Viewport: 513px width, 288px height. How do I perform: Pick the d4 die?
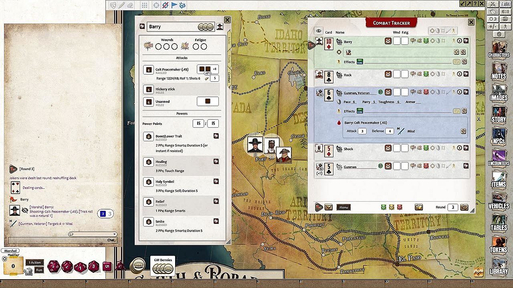[x=119, y=266]
